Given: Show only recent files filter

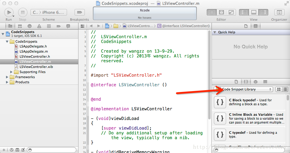Looking at the screenshot, I should coord(11,150).
